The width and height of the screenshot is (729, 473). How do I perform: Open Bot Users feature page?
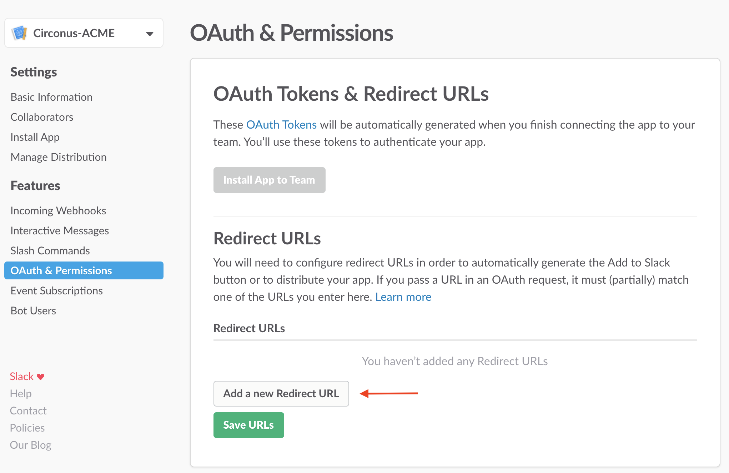click(33, 311)
